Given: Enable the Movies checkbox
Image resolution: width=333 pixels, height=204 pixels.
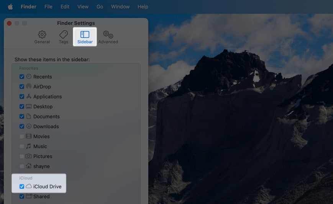Looking at the screenshot, I should click(x=22, y=136).
